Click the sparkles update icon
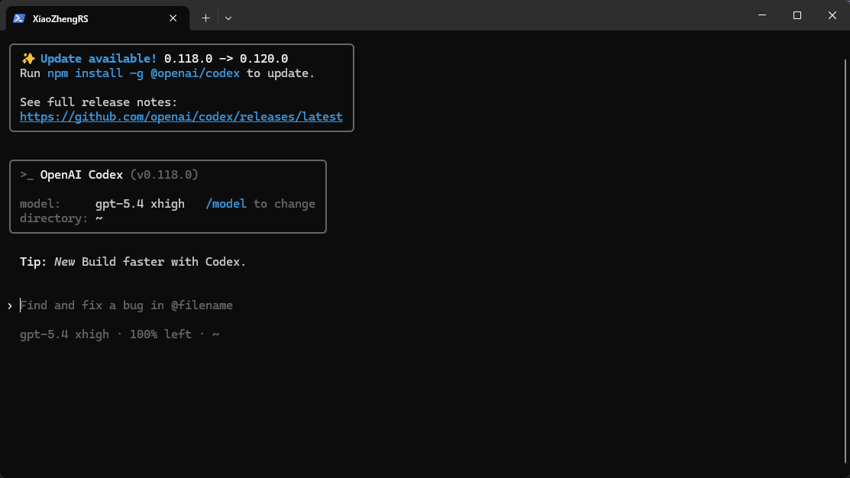This screenshot has height=478, width=850. tap(28, 59)
